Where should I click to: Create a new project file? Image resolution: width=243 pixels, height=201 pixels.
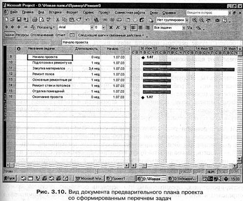point(6,20)
